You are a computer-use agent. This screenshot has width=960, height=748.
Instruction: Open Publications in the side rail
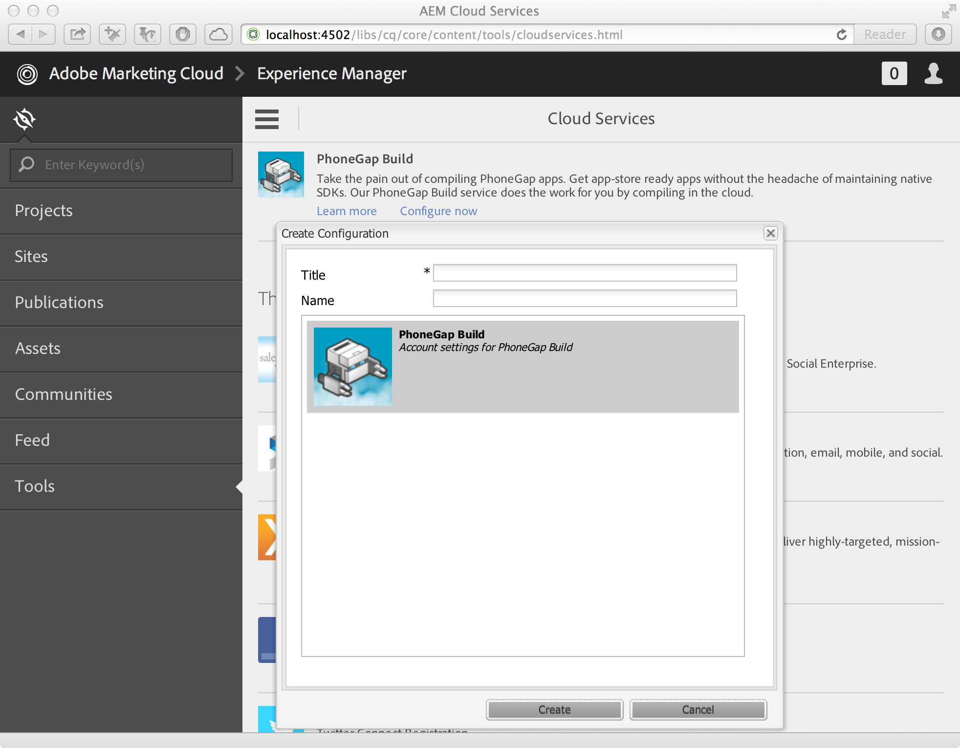tap(121, 303)
